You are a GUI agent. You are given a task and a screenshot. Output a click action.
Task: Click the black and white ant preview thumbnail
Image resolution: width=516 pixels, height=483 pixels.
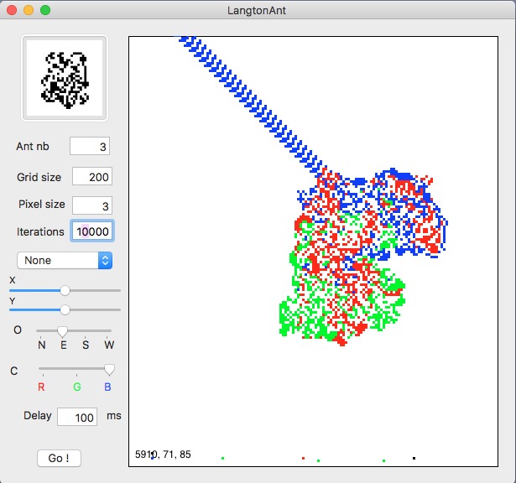coord(65,78)
